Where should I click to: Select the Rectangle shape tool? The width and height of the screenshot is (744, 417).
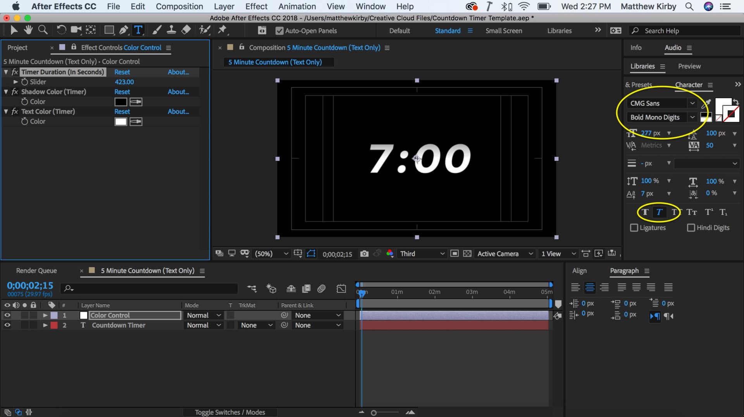(109, 30)
